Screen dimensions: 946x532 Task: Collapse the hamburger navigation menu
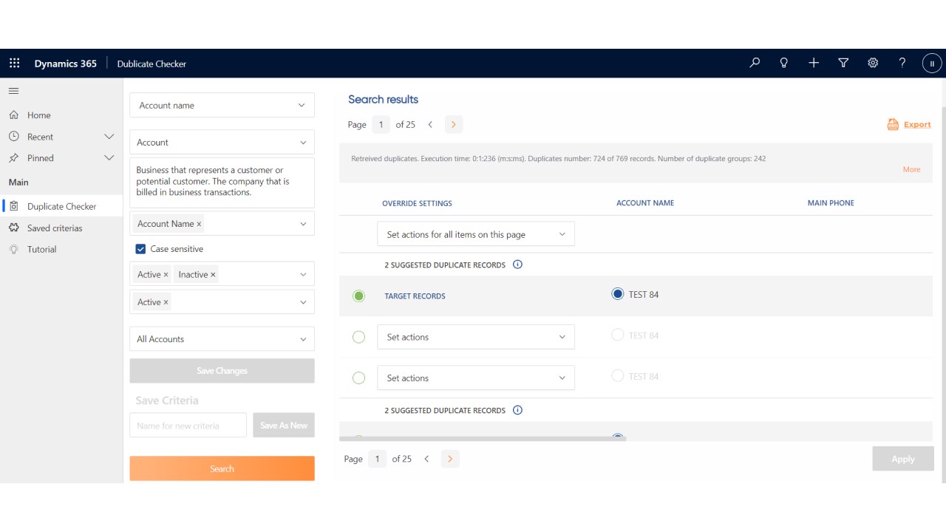click(13, 91)
